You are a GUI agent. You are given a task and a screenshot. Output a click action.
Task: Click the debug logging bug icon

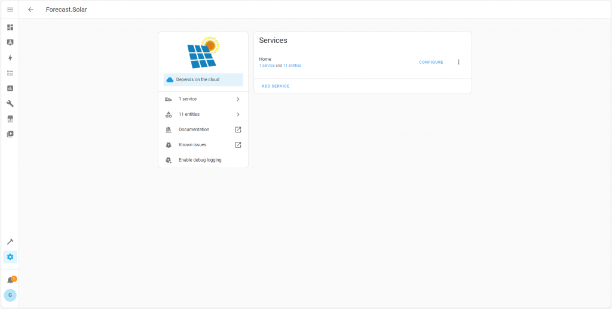[169, 160]
